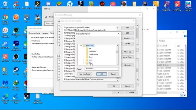Click the Move Up button

(127, 52)
